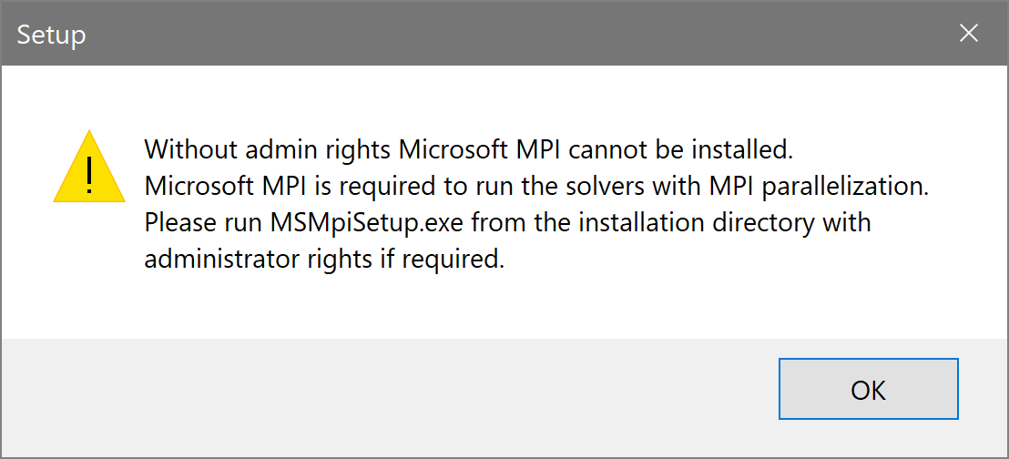Click the yellow warning triangle icon
This screenshot has height=459, width=1009.
[88, 169]
